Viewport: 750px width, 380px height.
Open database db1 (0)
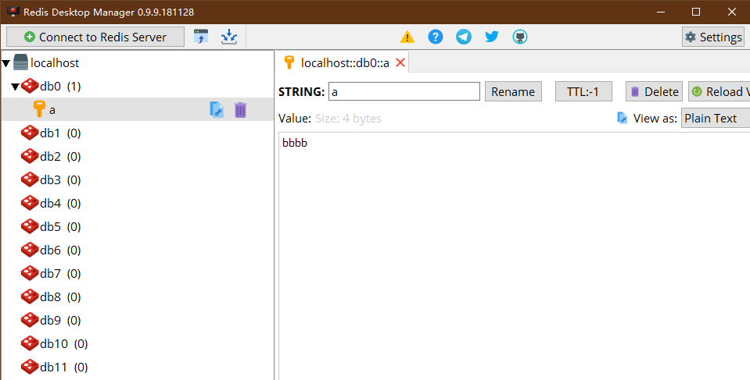59,133
